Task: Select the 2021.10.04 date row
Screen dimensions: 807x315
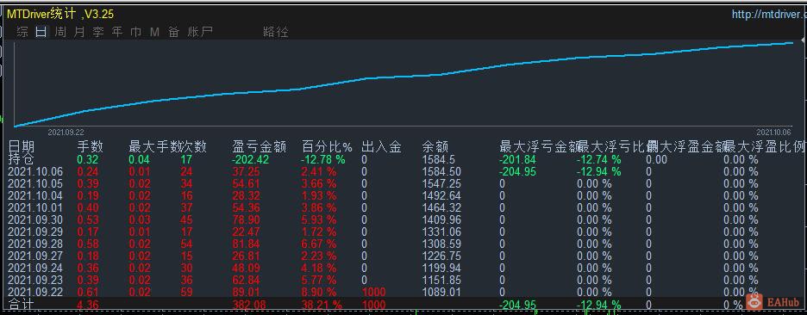Action: click(x=35, y=195)
